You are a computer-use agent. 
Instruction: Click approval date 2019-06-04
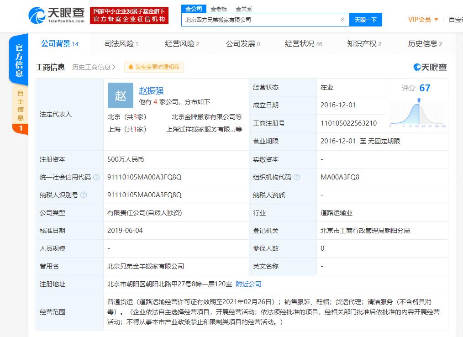point(125,231)
